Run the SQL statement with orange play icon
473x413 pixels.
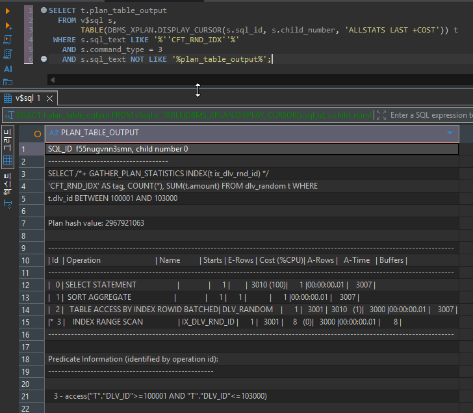click(x=8, y=11)
